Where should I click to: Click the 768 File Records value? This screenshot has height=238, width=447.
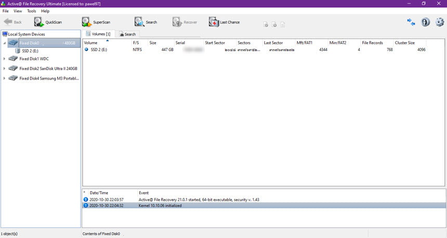[389, 49]
